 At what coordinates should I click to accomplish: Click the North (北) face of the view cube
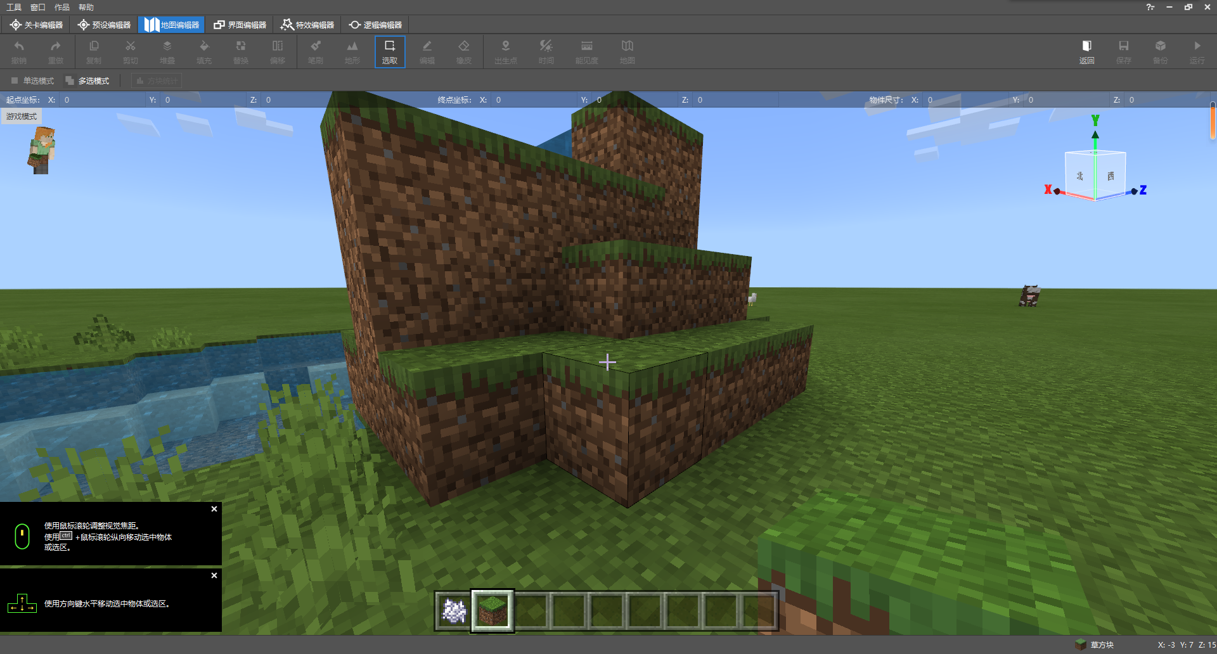pos(1079,176)
